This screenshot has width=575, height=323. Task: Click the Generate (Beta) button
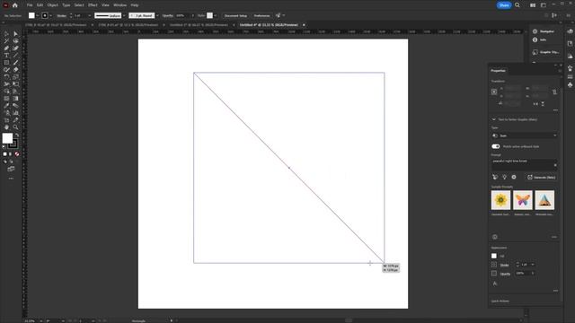click(541, 178)
